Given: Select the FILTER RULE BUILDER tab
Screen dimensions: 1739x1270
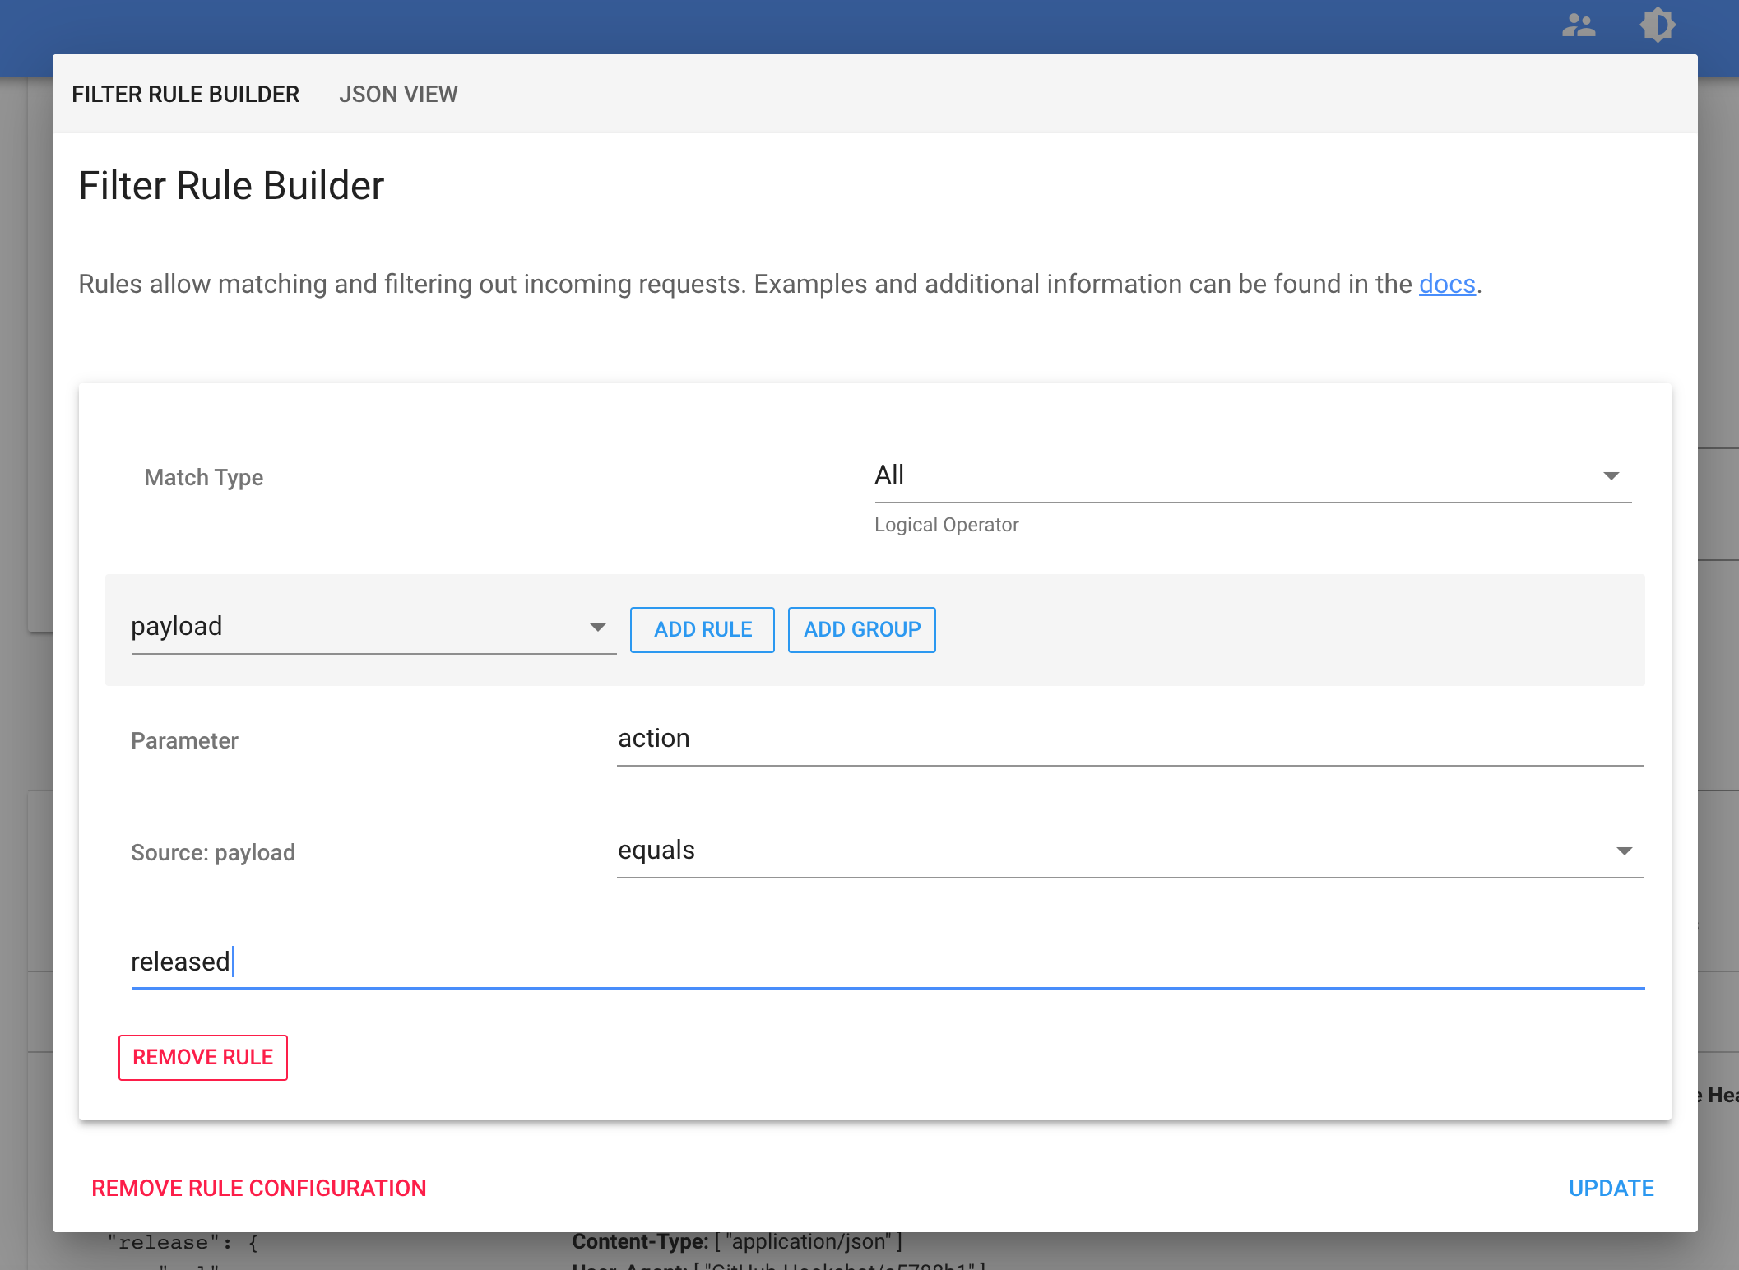Looking at the screenshot, I should 185,94.
